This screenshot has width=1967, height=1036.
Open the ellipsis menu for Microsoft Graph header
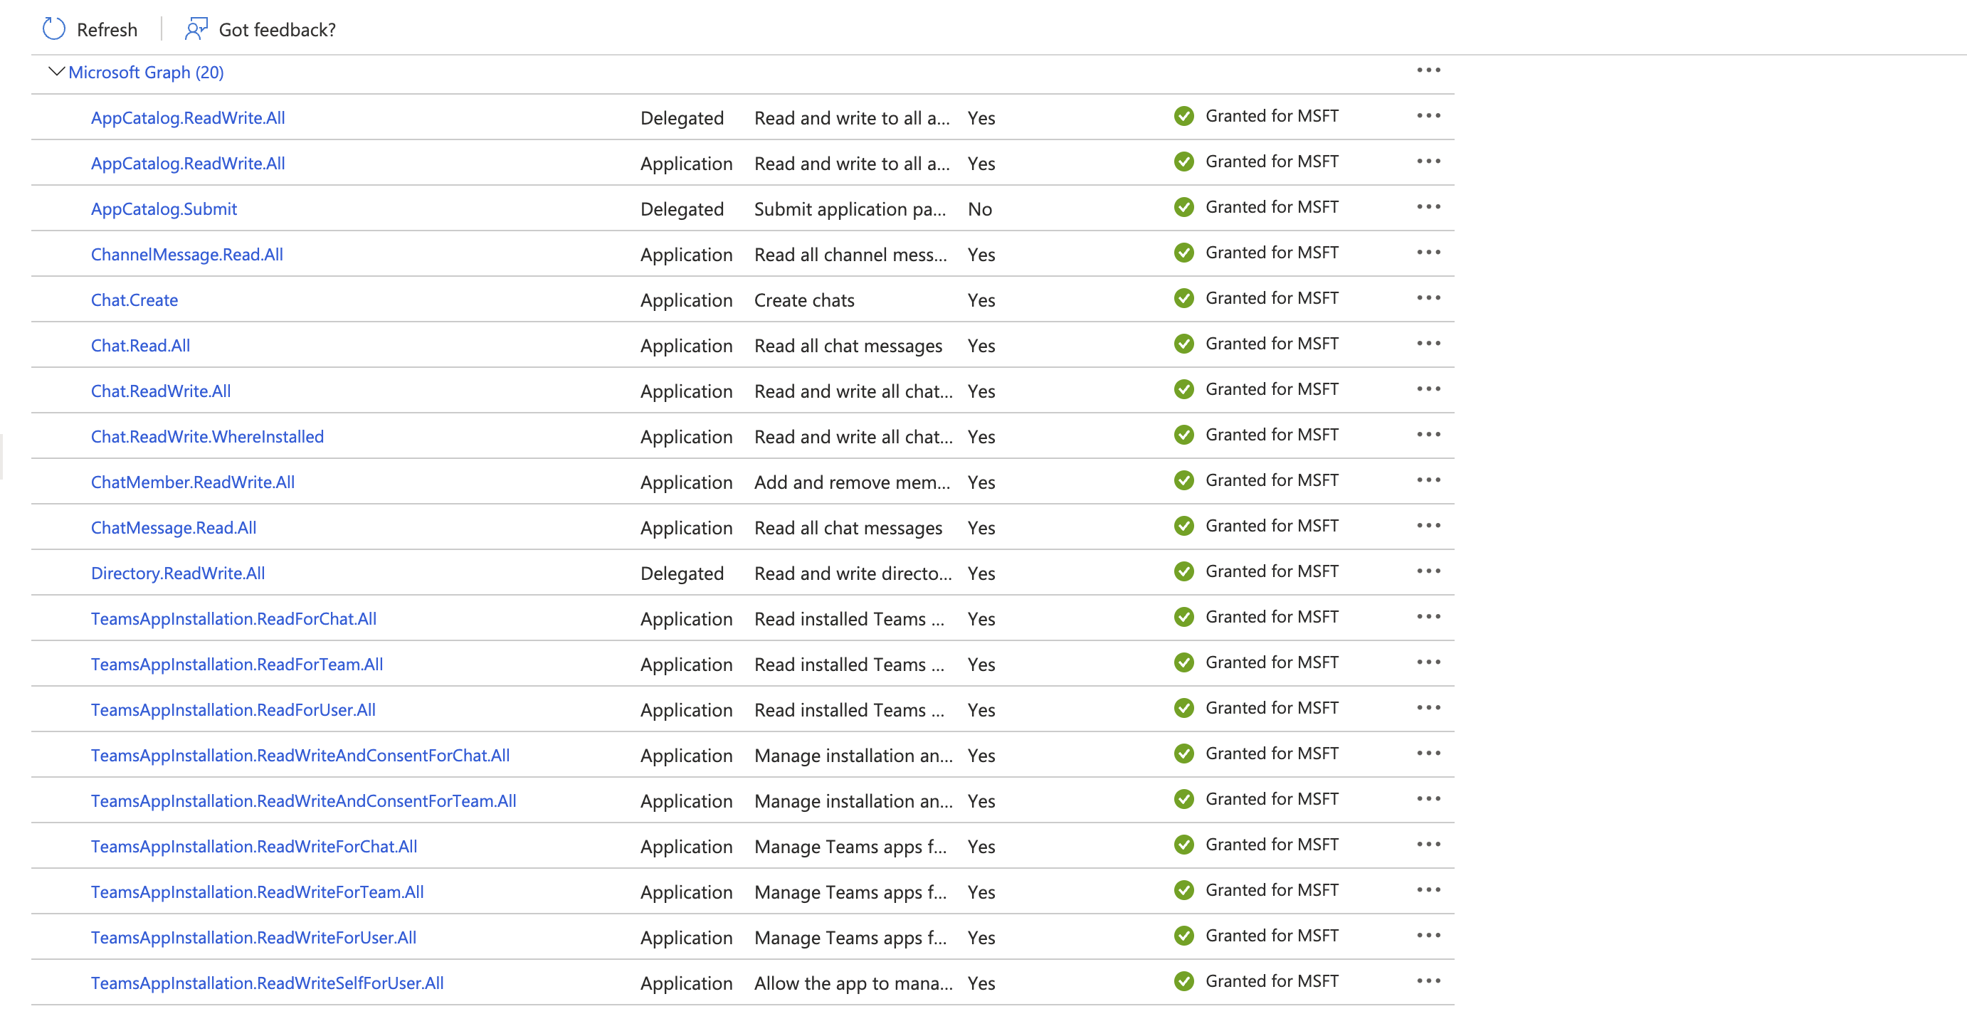pos(1428,70)
